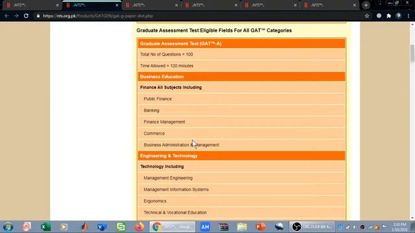Click 'Management Information Systems' row

[x=241, y=190]
